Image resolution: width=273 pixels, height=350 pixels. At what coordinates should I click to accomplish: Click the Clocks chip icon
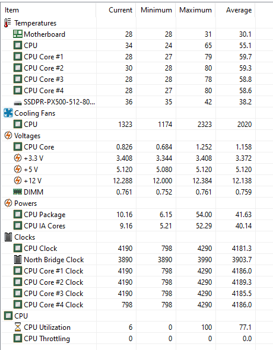[8, 237]
